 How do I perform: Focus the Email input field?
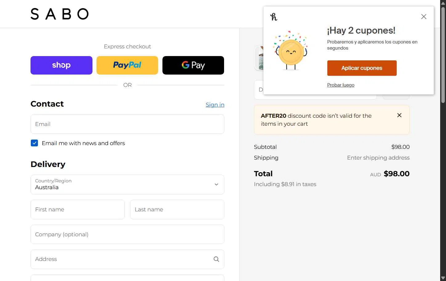coord(127,124)
